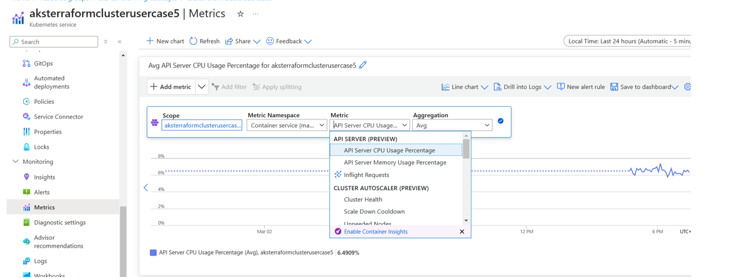Click the Enable Container Insights link
This screenshot has height=278, width=739.
[x=376, y=231]
